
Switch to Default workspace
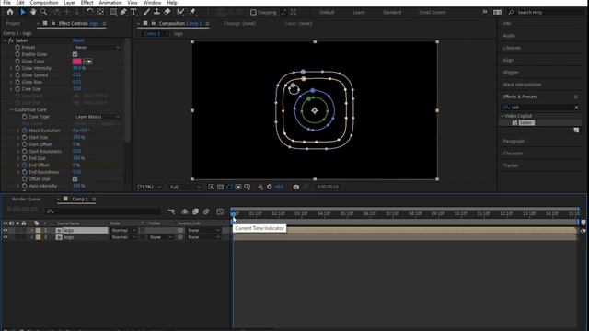[327, 12]
